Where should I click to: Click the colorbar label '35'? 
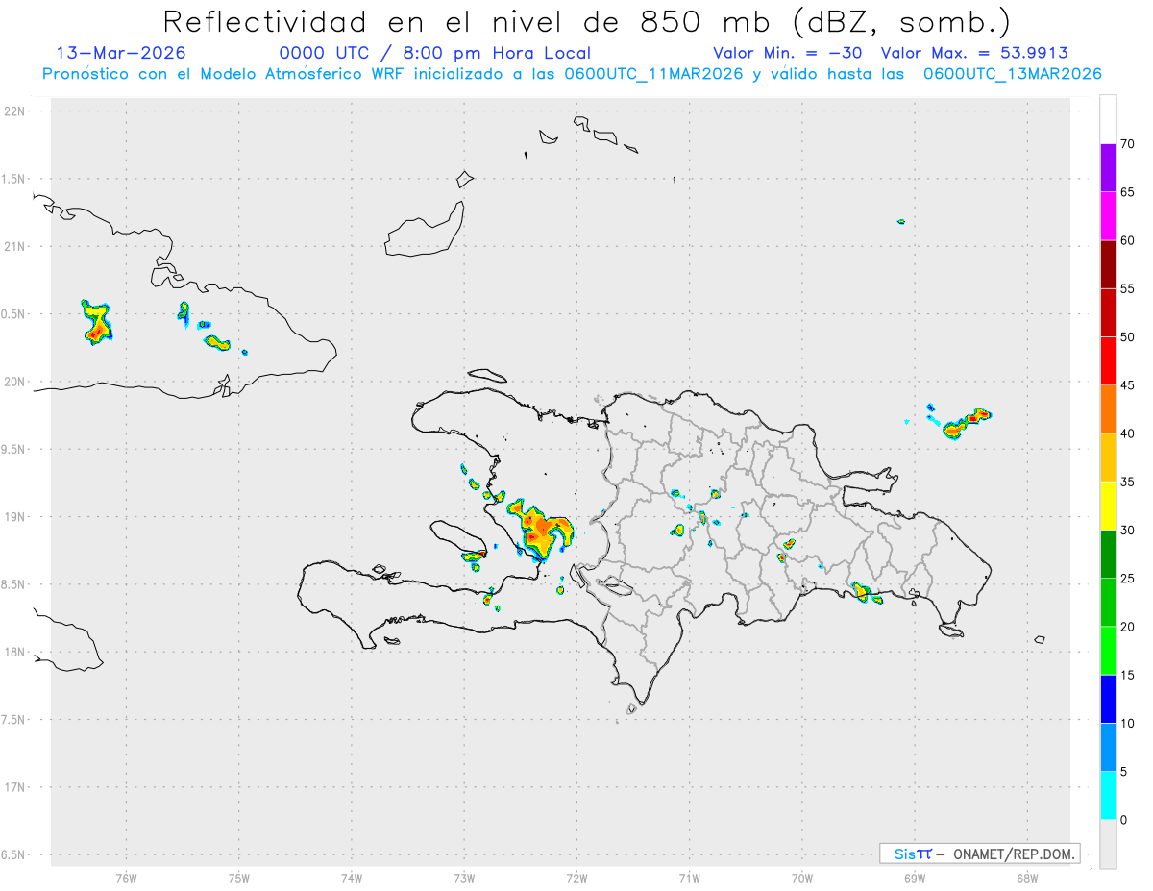tap(1127, 482)
